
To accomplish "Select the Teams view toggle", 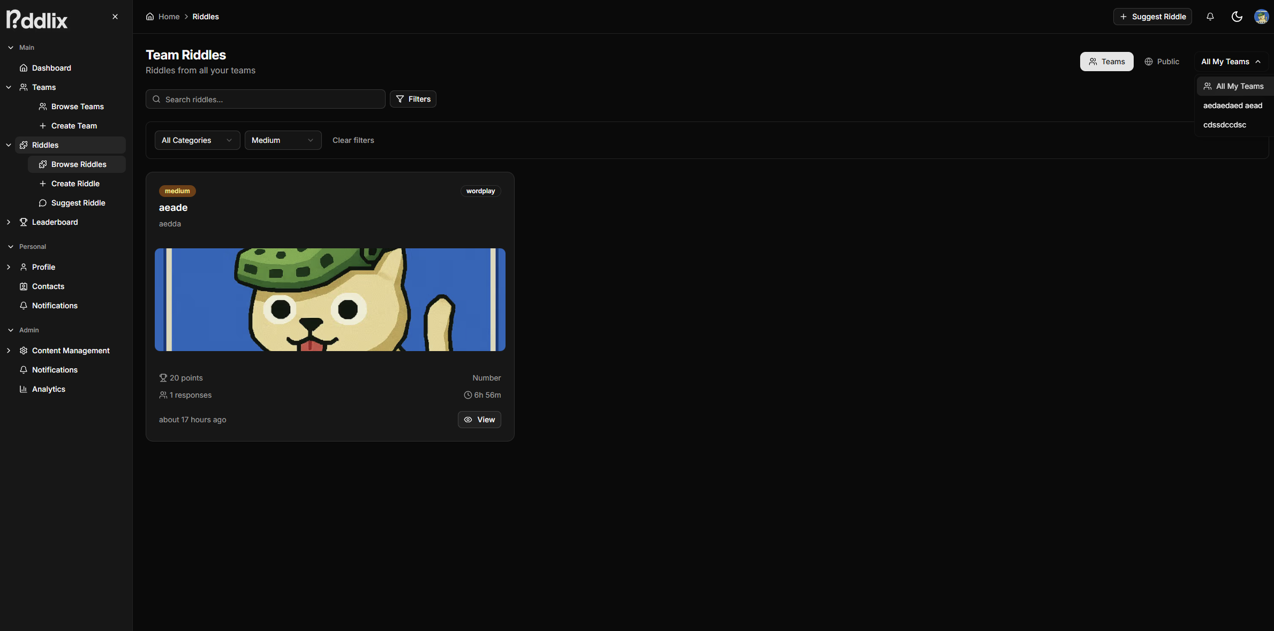I will 1106,62.
